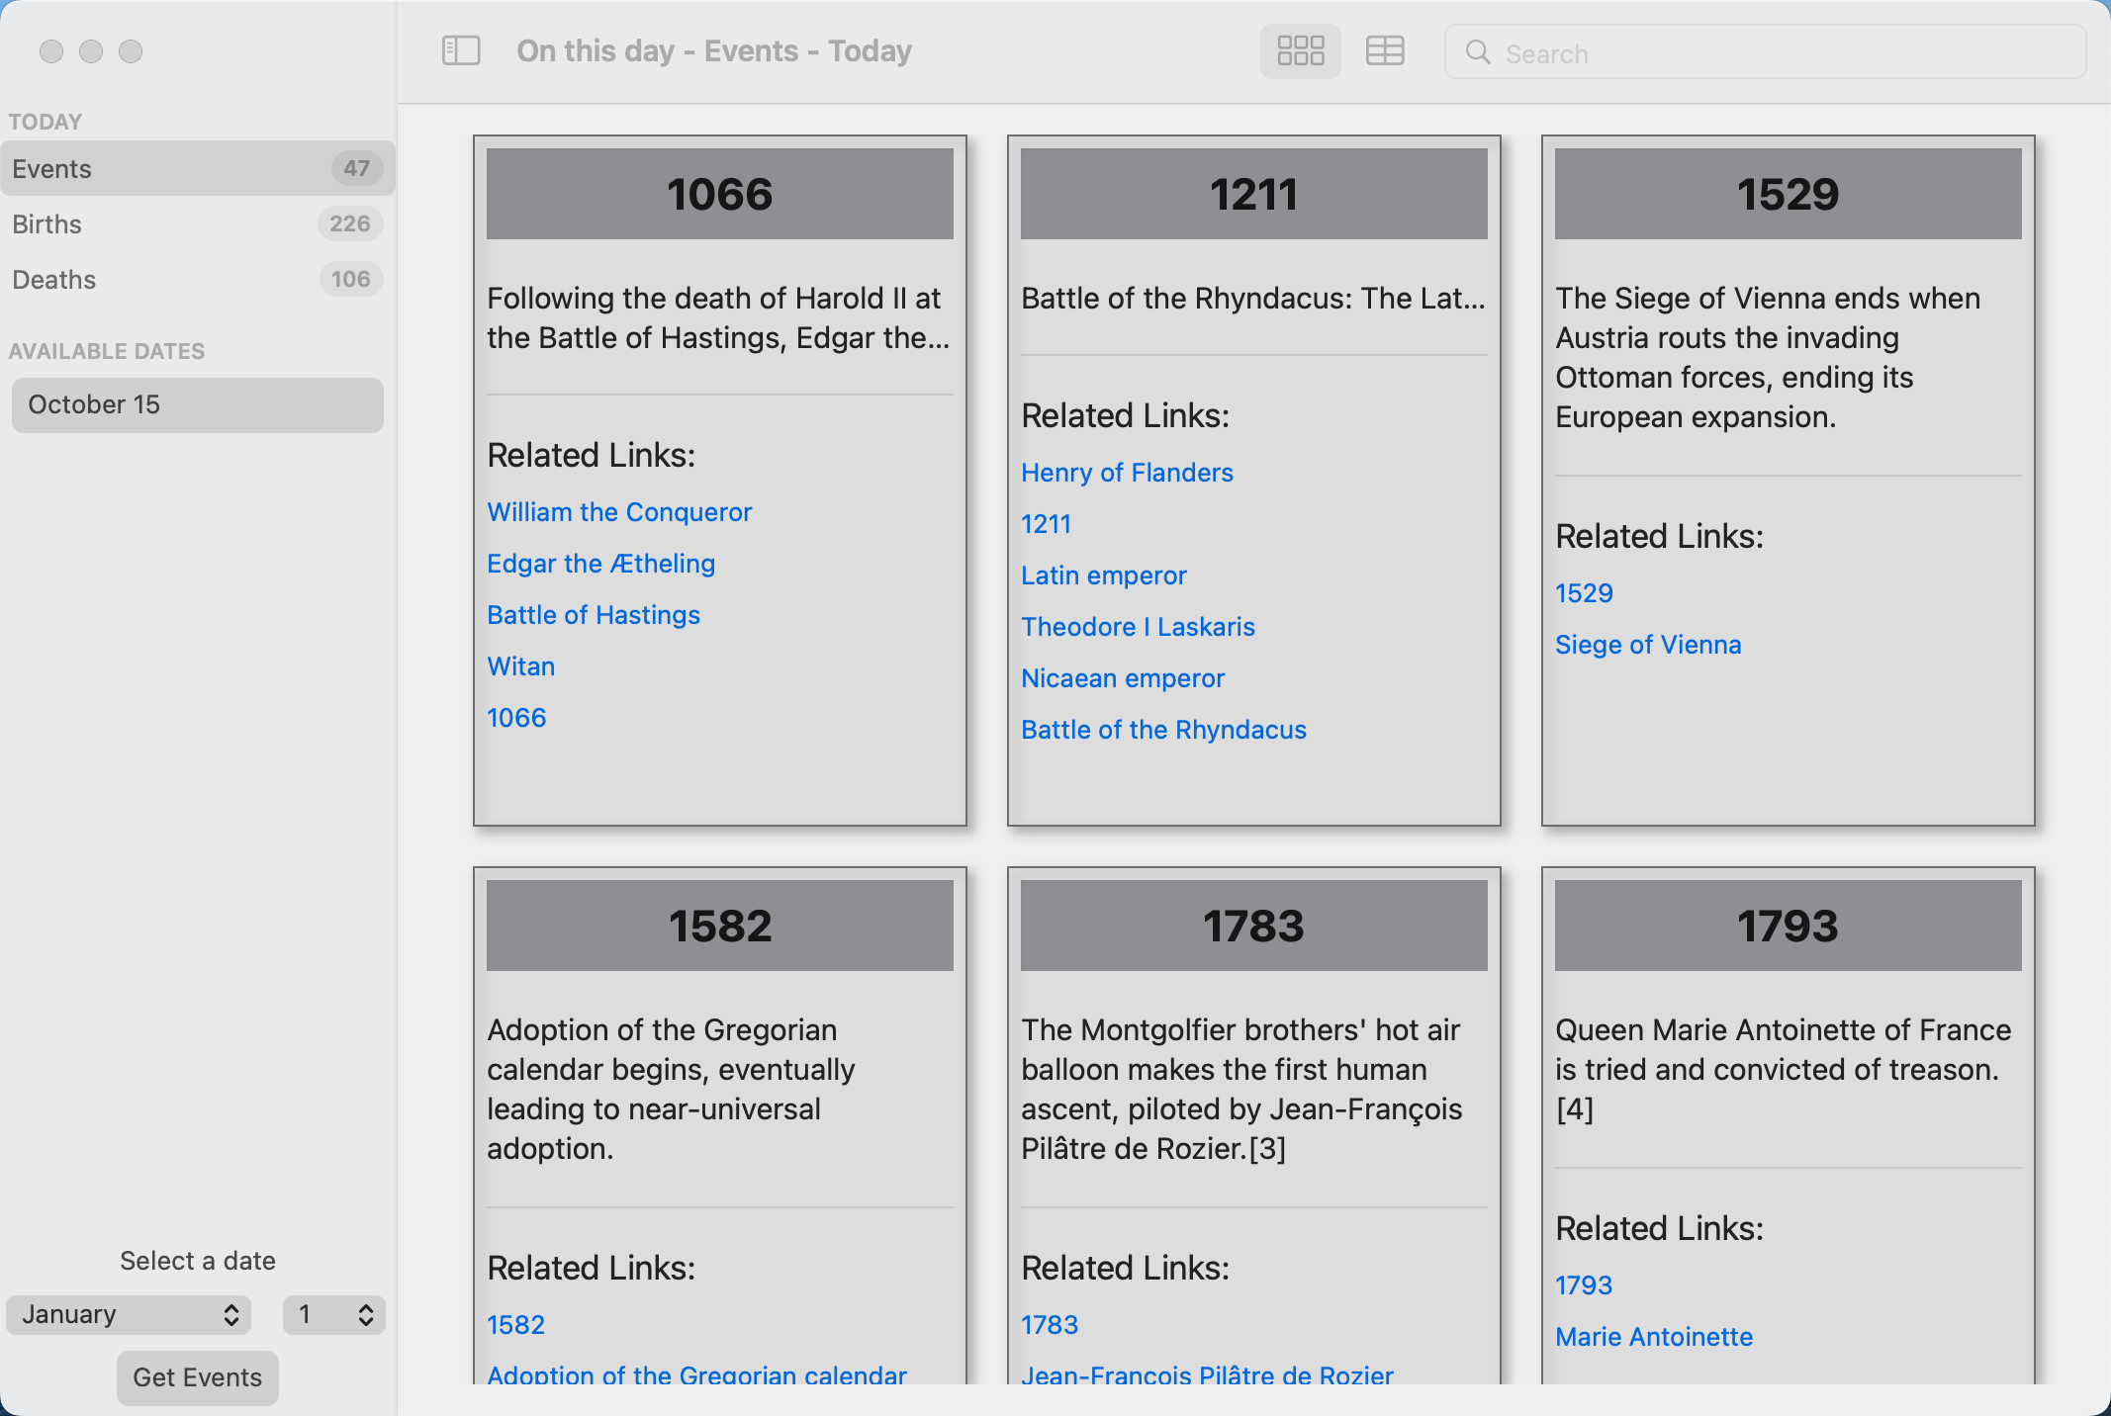
Task: Click the 1783 card header
Action: (x=1254, y=926)
